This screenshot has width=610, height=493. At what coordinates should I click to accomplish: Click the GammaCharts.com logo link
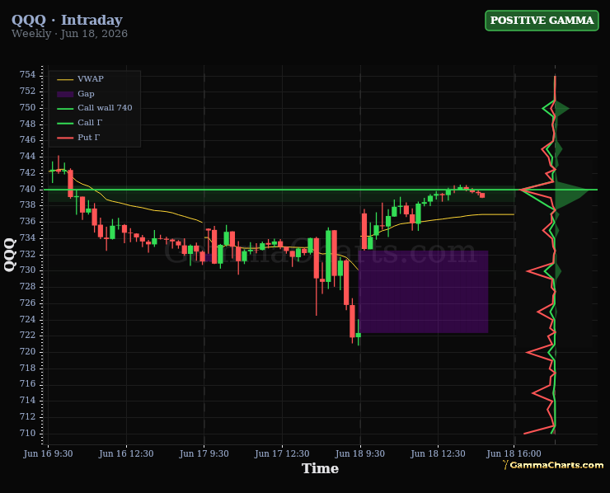tap(553, 465)
